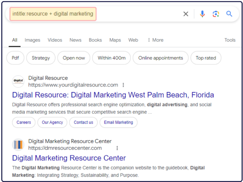The width and height of the screenshot is (243, 182).
Task: Click the https://dmresourcecenter.com URL
Action: tap(65, 148)
